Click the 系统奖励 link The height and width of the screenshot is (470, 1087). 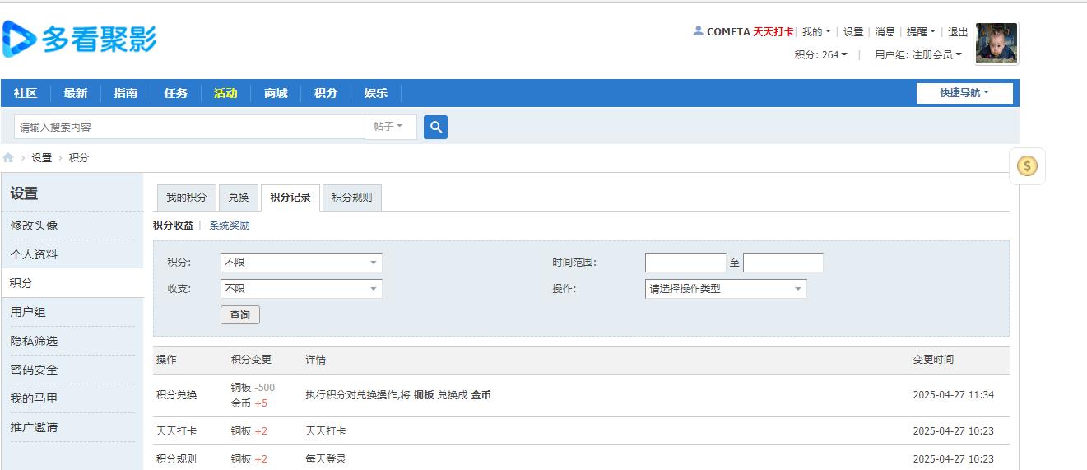click(229, 226)
